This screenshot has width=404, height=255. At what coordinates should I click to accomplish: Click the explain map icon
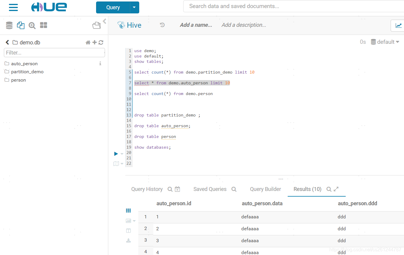tap(116, 164)
